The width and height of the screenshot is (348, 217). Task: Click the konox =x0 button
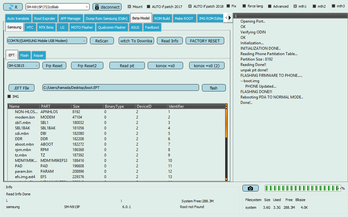(x=165, y=66)
